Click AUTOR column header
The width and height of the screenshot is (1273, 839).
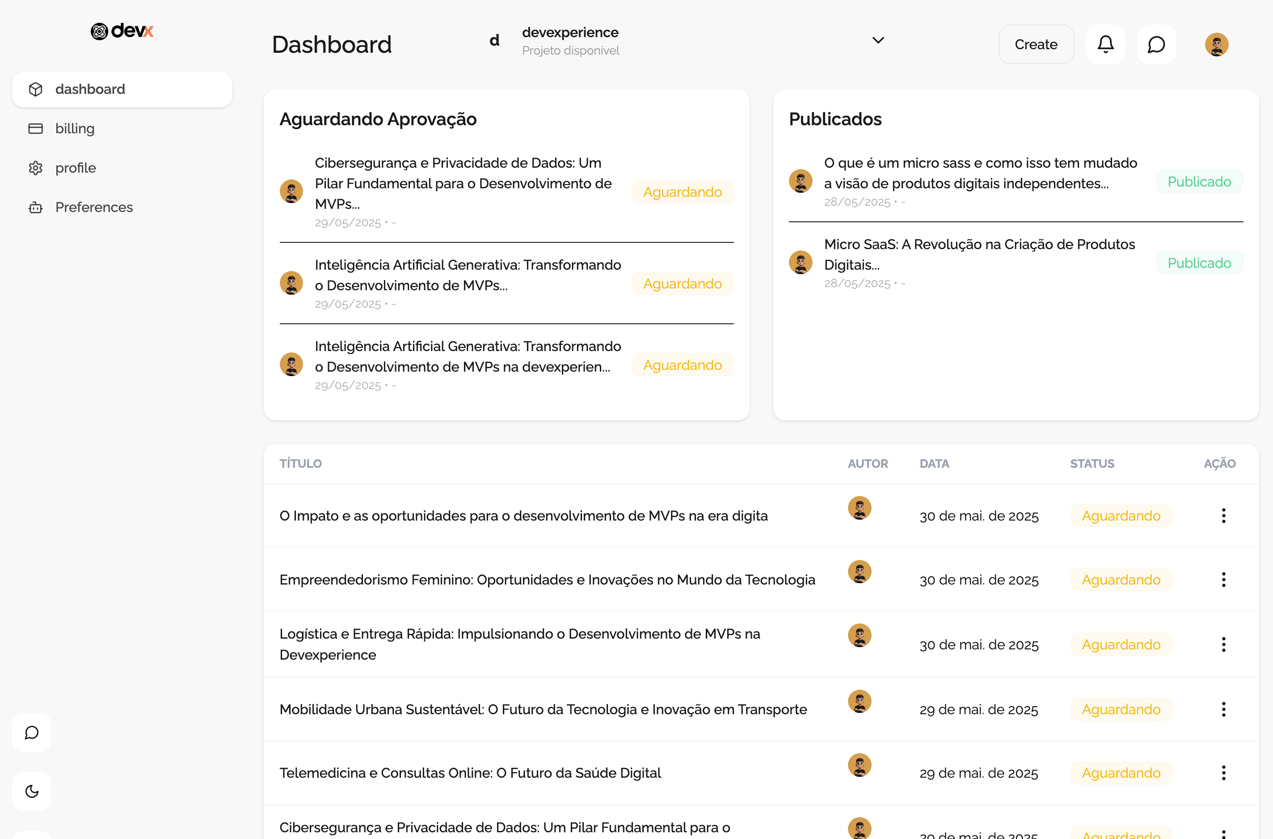click(868, 464)
